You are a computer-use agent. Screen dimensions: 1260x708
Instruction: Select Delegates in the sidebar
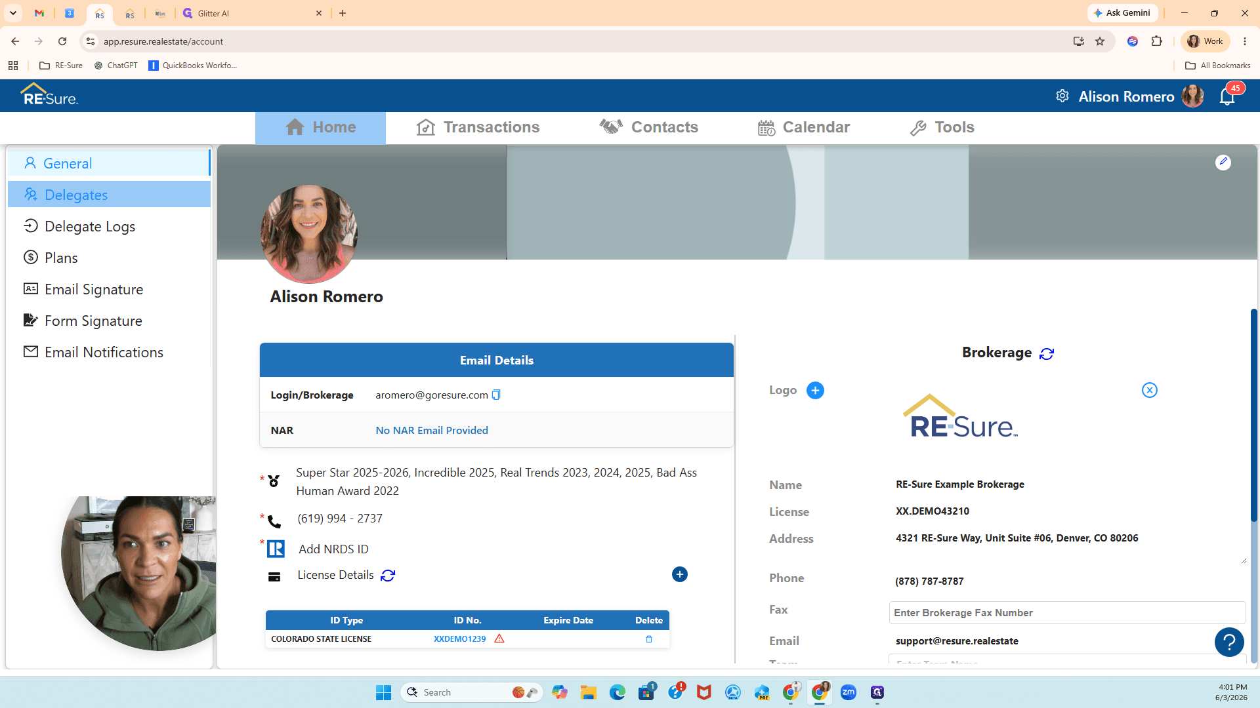click(x=109, y=195)
